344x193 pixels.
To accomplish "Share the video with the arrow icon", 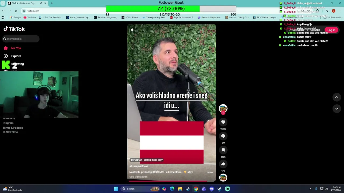I will pyautogui.click(x=223, y=164).
